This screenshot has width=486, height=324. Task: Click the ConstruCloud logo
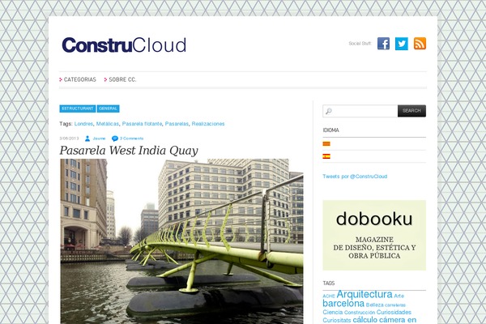124,45
